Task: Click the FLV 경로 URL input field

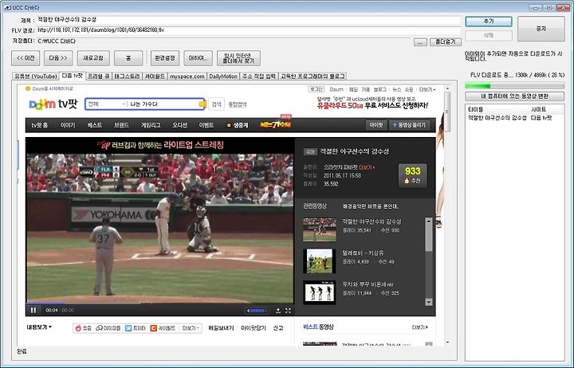Action: click(x=249, y=30)
